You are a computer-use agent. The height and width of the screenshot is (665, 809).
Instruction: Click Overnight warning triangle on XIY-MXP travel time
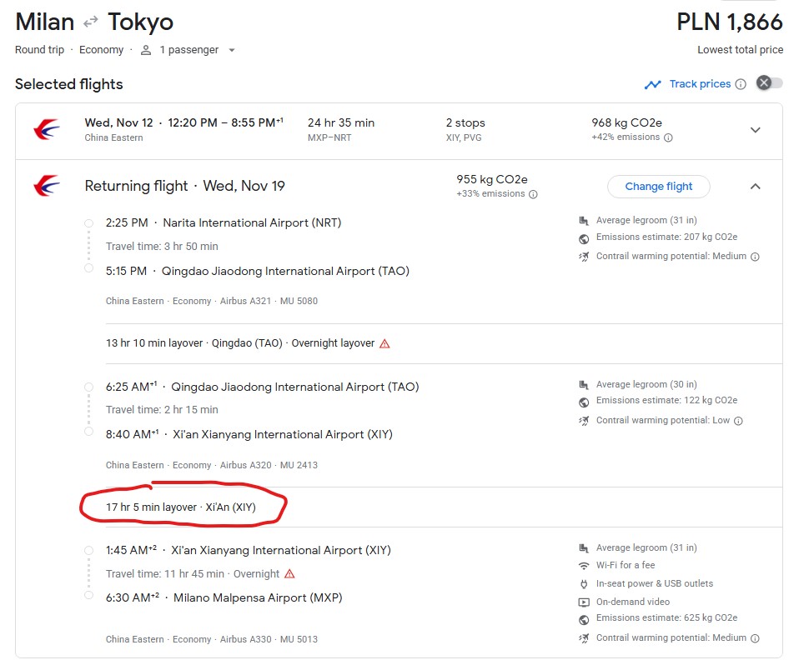pyautogui.click(x=289, y=574)
